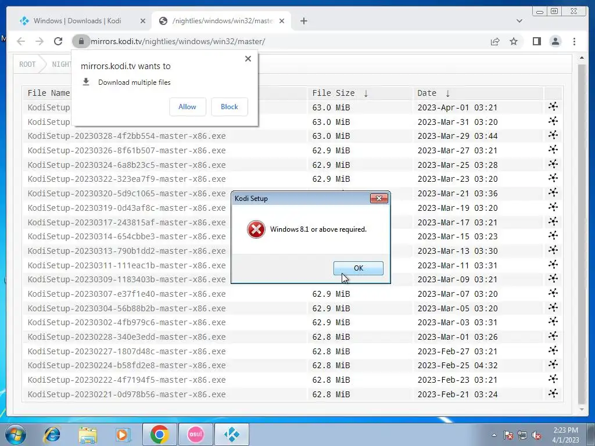Click mirror icon for 2023-Mar-07 row
Image resolution: width=595 pixels, height=446 pixels.
(553, 293)
